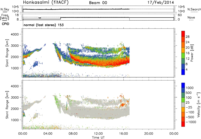Click the date 17/Feb/2014
The image size is (201, 139).
(x=161, y=3)
